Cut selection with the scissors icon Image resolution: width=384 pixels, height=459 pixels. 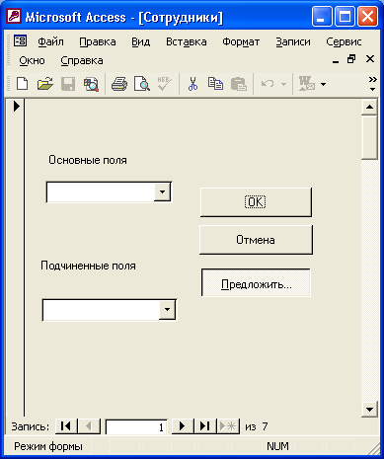[193, 84]
